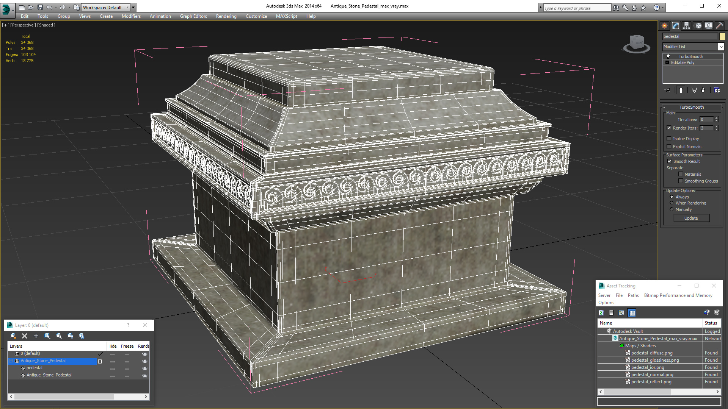
Task: Switch to the Create panel star icon
Action: [665, 26]
